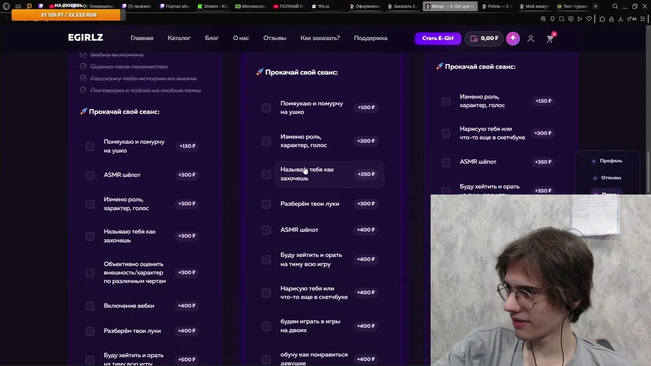Click the EGIRLZ logo
Viewport: 651px width, 366px height.
coord(85,38)
